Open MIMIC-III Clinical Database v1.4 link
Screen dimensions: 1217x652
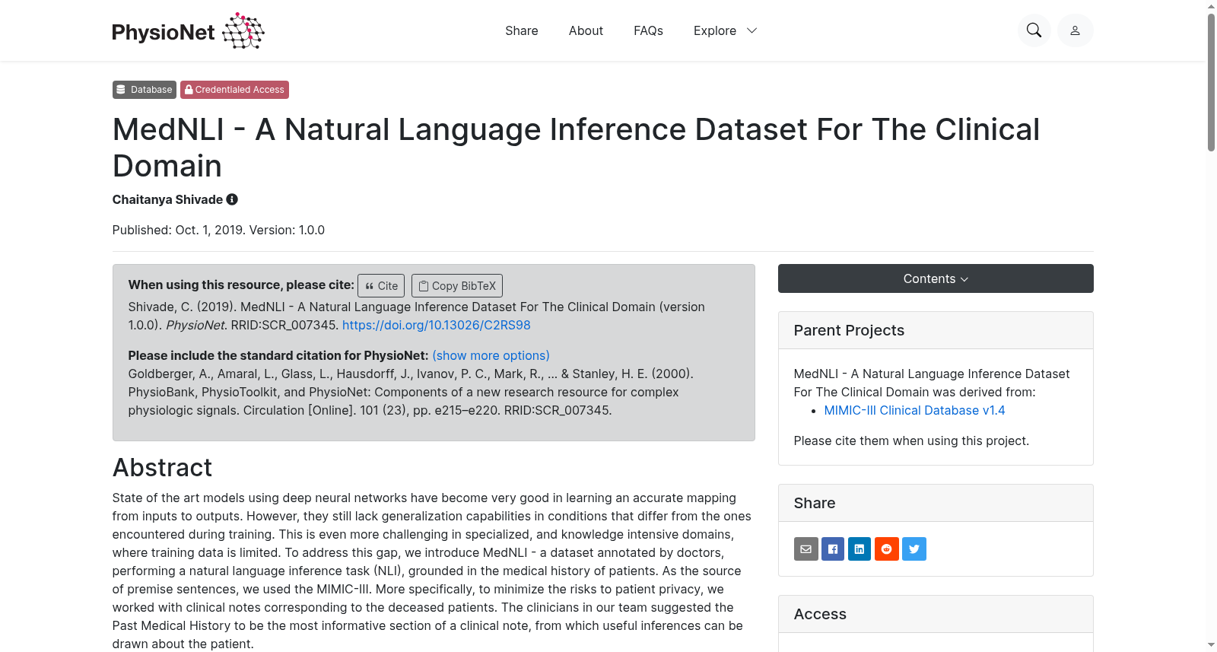[x=914, y=410]
